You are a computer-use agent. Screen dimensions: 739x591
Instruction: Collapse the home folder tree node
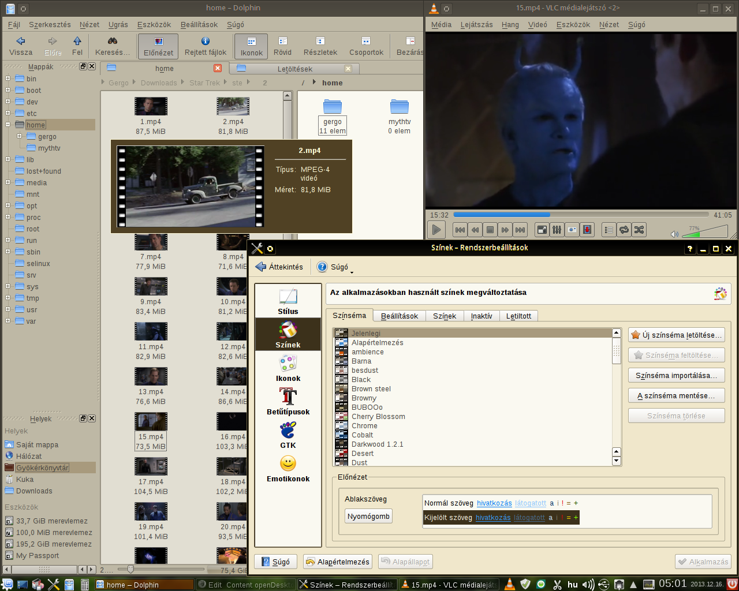[8, 125]
